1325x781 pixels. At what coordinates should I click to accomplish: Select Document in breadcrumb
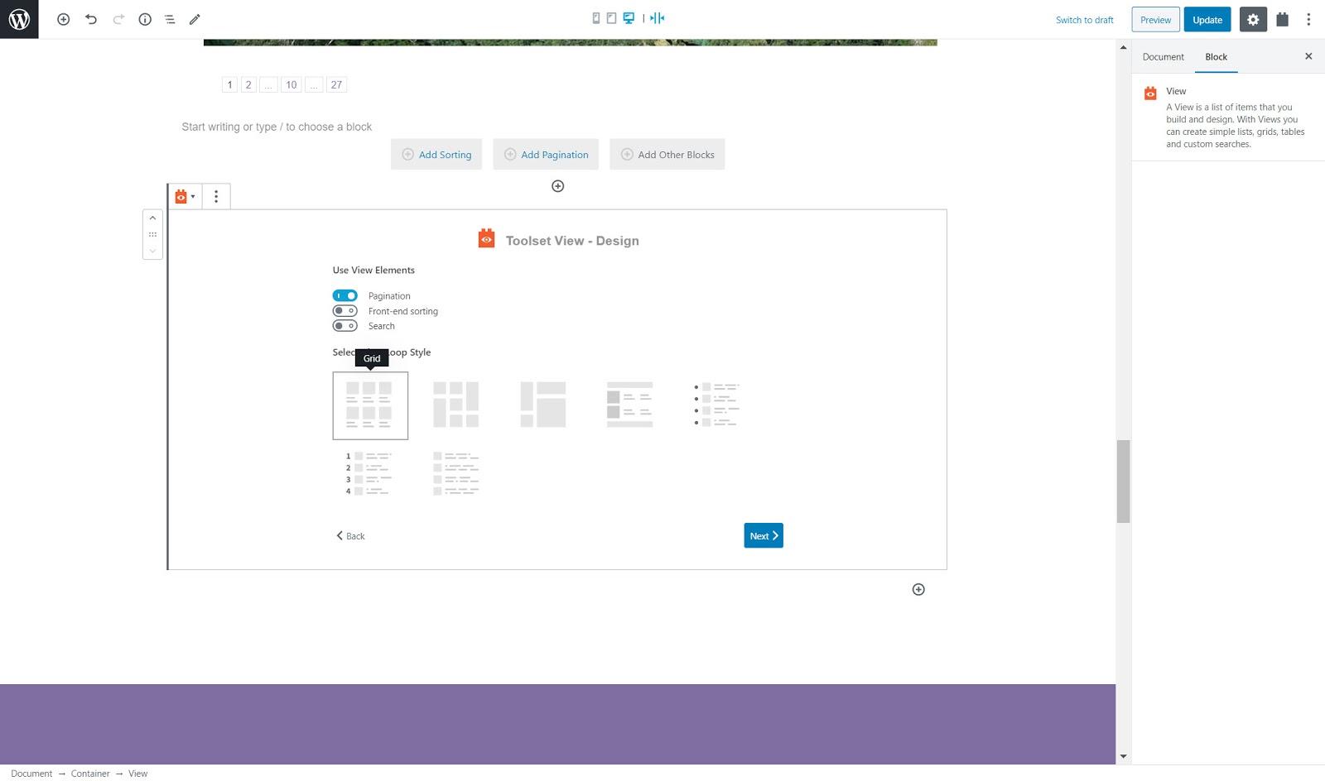[x=31, y=774]
